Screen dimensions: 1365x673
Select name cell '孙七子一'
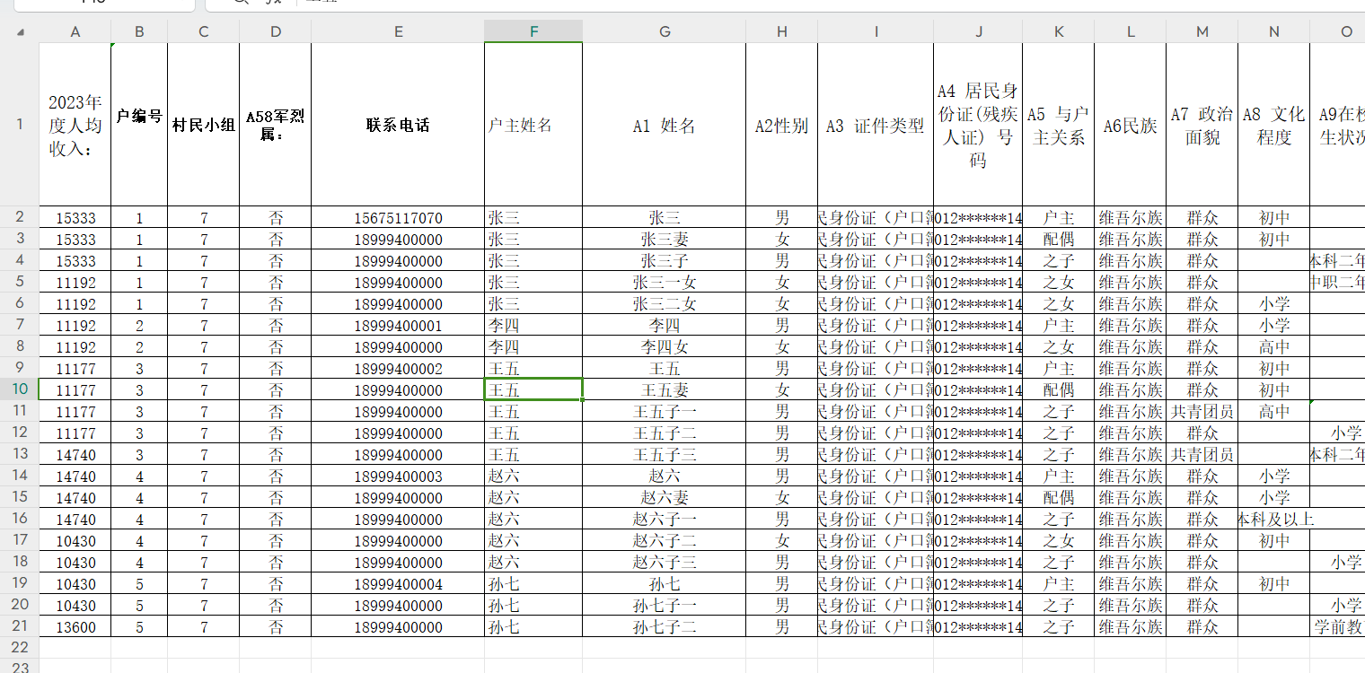tap(665, 605)
